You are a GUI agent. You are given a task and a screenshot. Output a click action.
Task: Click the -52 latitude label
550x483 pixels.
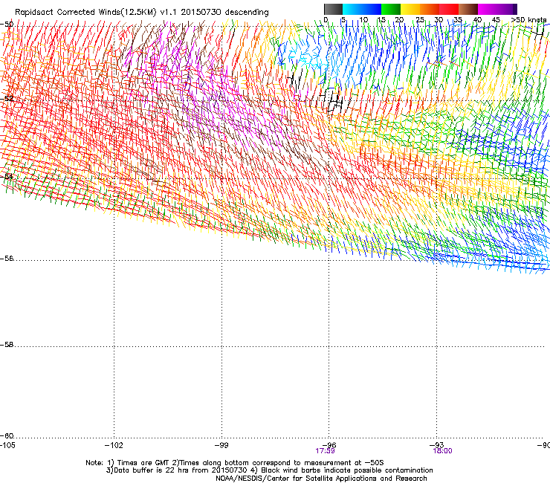pyautogui.click(x=7, y=99)
